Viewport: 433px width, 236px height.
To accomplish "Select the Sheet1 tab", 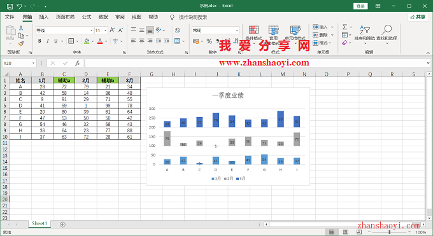I will click(39, 223).
